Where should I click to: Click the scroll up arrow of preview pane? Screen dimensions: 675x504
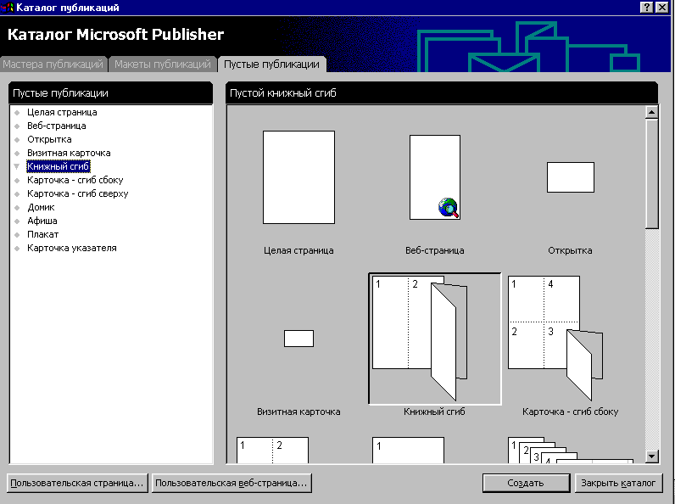coord(652,113)
